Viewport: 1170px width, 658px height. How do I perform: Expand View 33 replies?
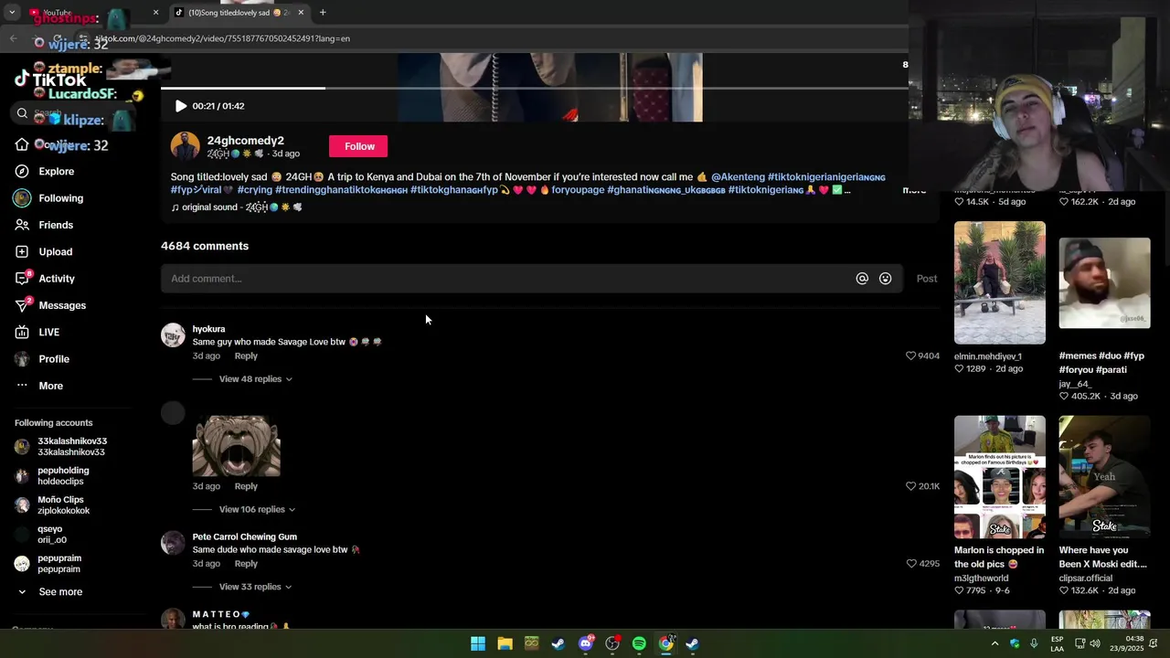click(x=255, y=587)
